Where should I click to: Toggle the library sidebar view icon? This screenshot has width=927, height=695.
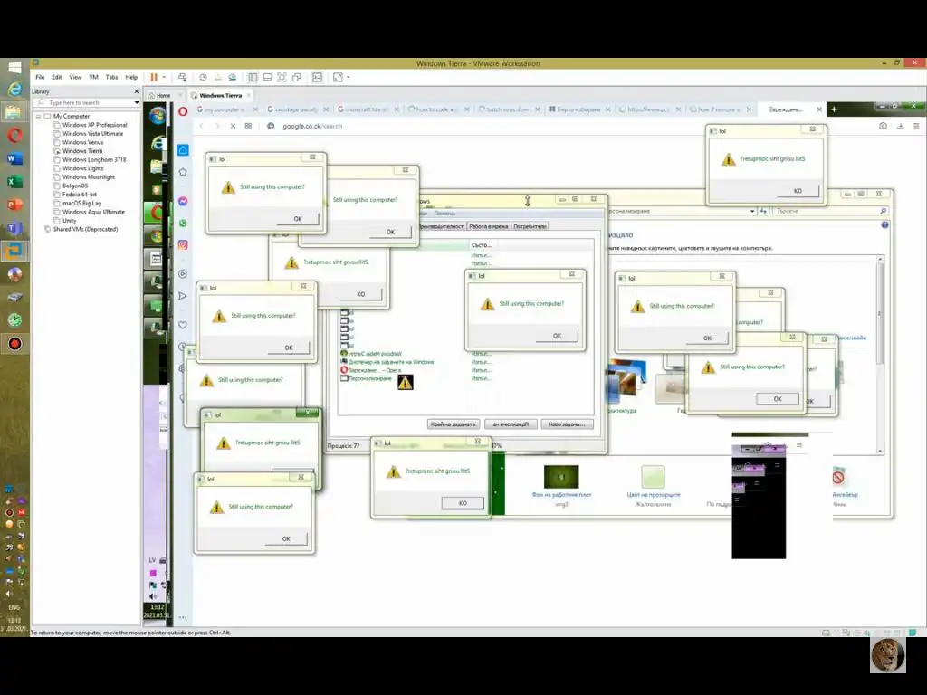253,77
